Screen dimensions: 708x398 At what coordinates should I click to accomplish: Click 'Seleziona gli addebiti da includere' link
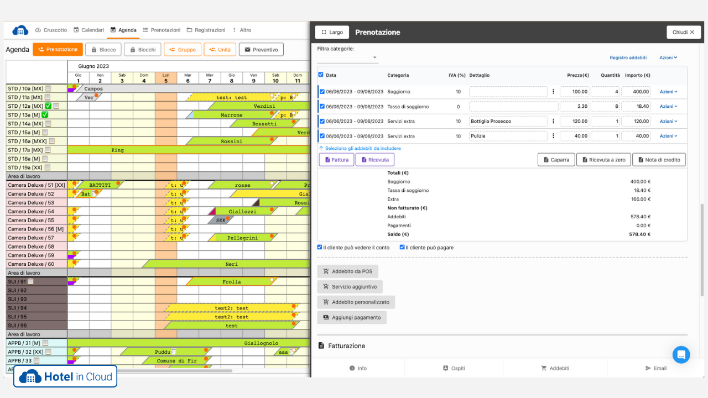coord(360,148)
